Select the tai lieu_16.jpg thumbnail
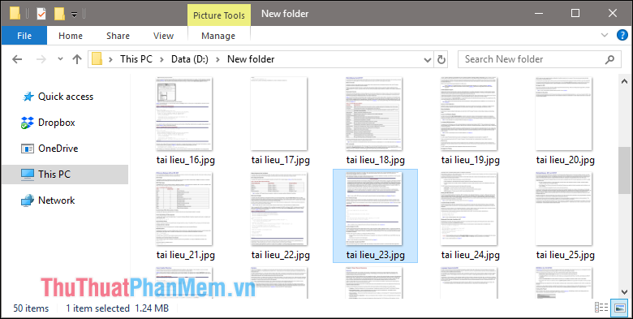Screen dimensions: 633x319 pos(184,114)
